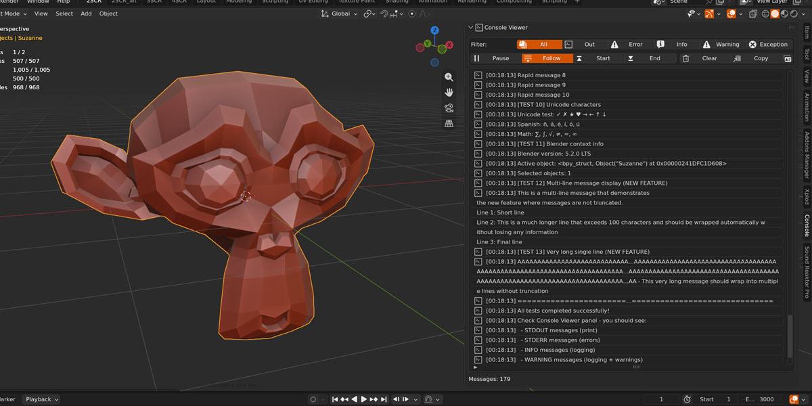This screenshot has width=812, height=406.
Task: Open the pivot point dropdown
Action: (369, 14)
